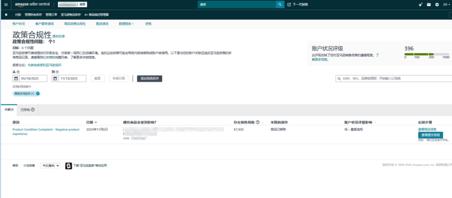
Task: Click the help icon beside 从 label
Action: 18,72
